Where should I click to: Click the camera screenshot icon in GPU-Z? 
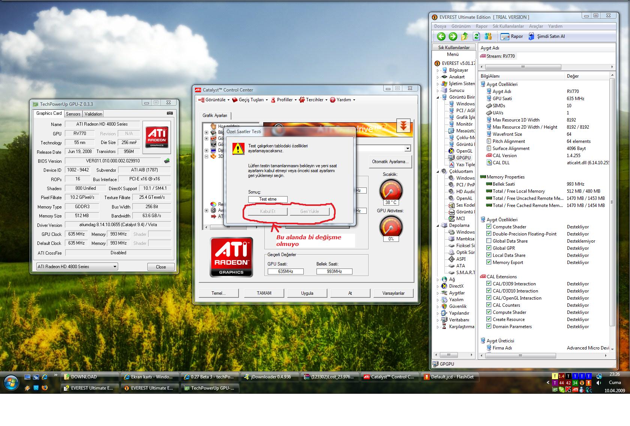[170, 113]
